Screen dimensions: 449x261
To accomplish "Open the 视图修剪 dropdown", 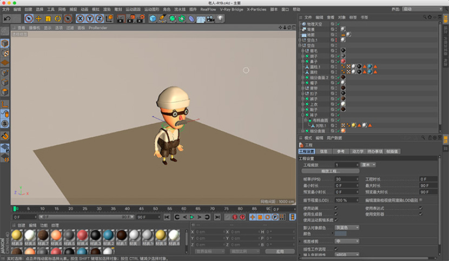I will pyautogui.click(x=346, y=241).
